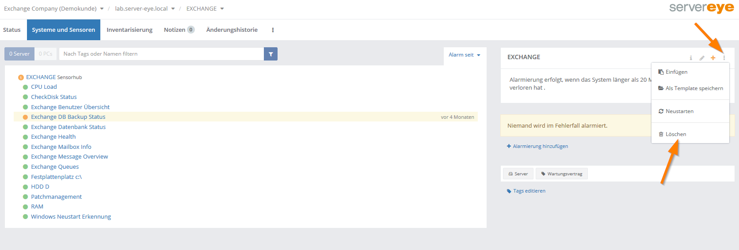Screen dimensions: 739x250
Task: Open the Notizen tab
Action: tap(179, 30)
